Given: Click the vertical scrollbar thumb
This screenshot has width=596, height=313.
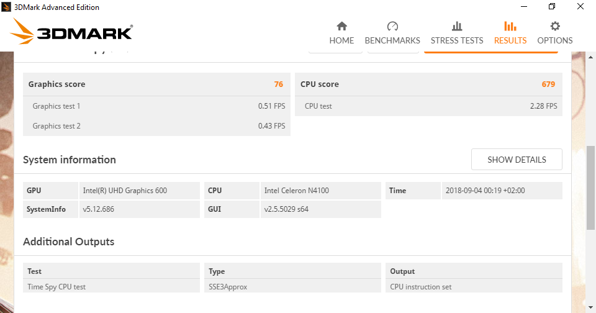Looking at the screenshot, I should click(590, 188).
